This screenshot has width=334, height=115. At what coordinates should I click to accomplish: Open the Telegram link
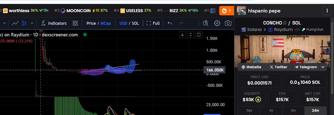(x=306, y=67)
